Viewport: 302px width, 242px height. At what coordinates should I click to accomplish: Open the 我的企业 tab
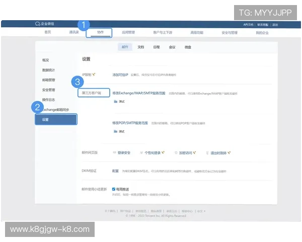click(x=262, y=33)
